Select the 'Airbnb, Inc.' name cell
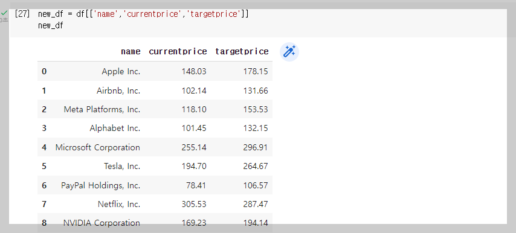The width and height of the screenshot is (516, 233). pos(118,91)
